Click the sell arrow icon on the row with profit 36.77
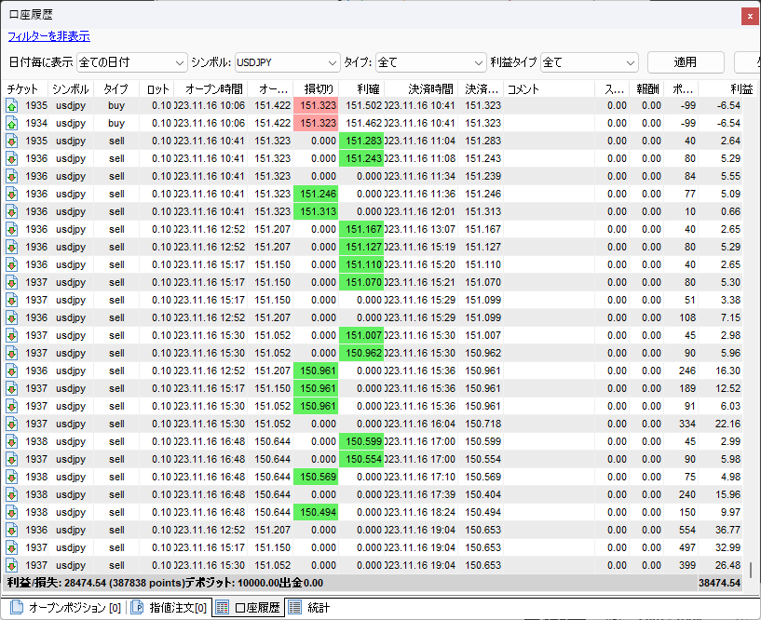Screen dimensions: 761x620 pos(12,530)
